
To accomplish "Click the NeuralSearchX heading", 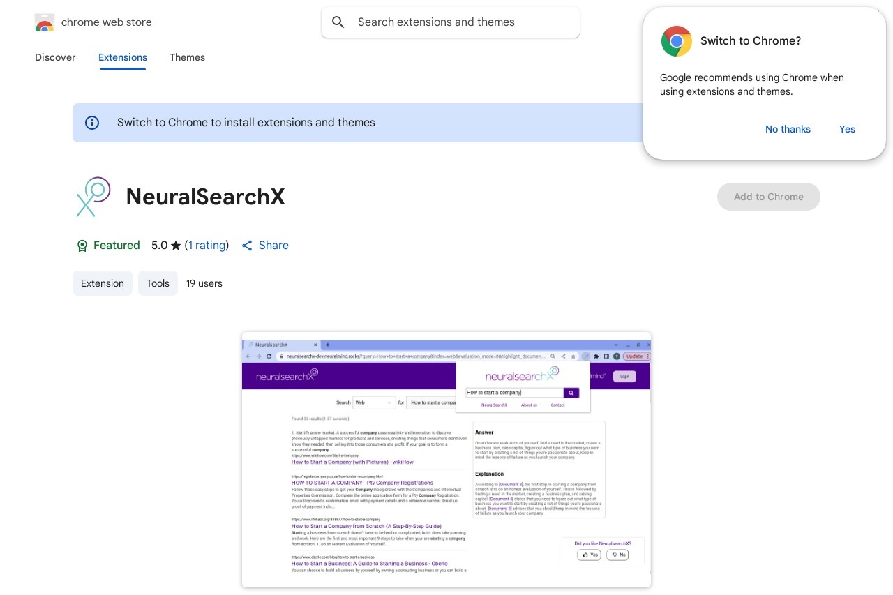I will click(206, 197).
